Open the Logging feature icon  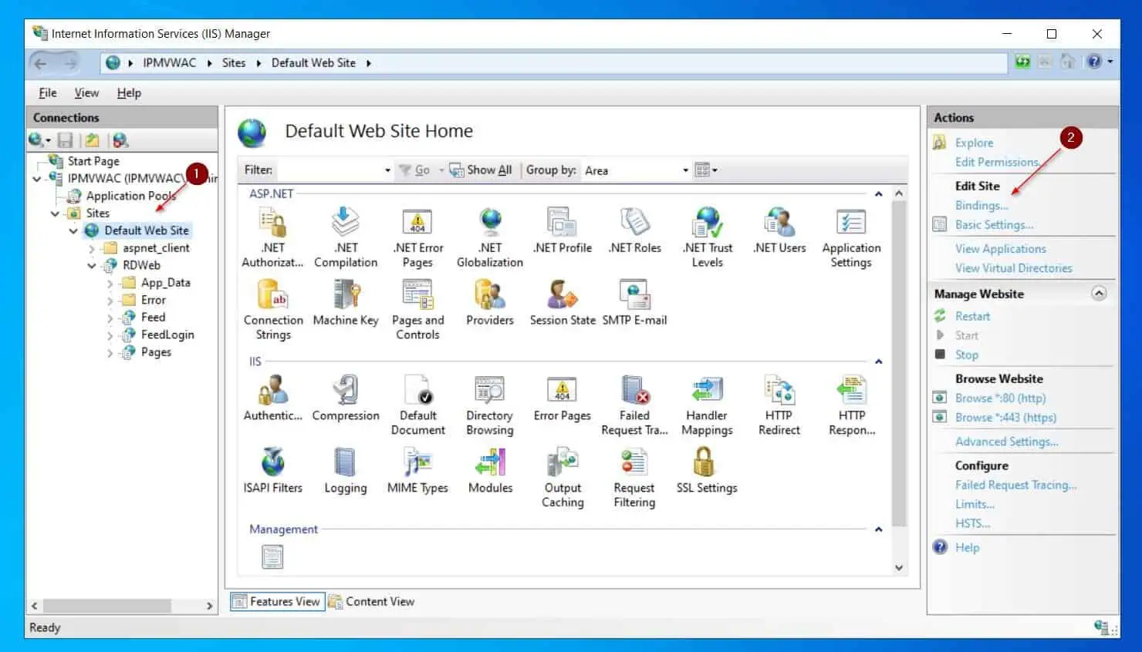pyautogui.click(x=346, y=471)
